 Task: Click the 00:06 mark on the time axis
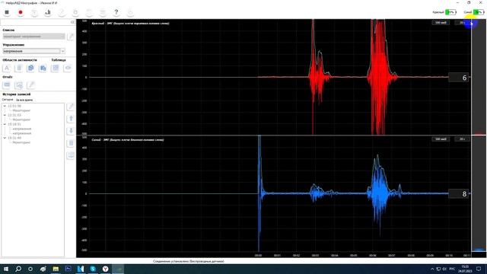click(372, 256)
